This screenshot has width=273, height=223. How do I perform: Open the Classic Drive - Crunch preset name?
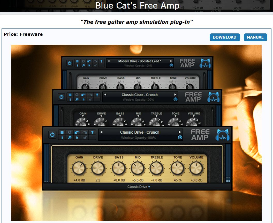[x=140, y=132]
